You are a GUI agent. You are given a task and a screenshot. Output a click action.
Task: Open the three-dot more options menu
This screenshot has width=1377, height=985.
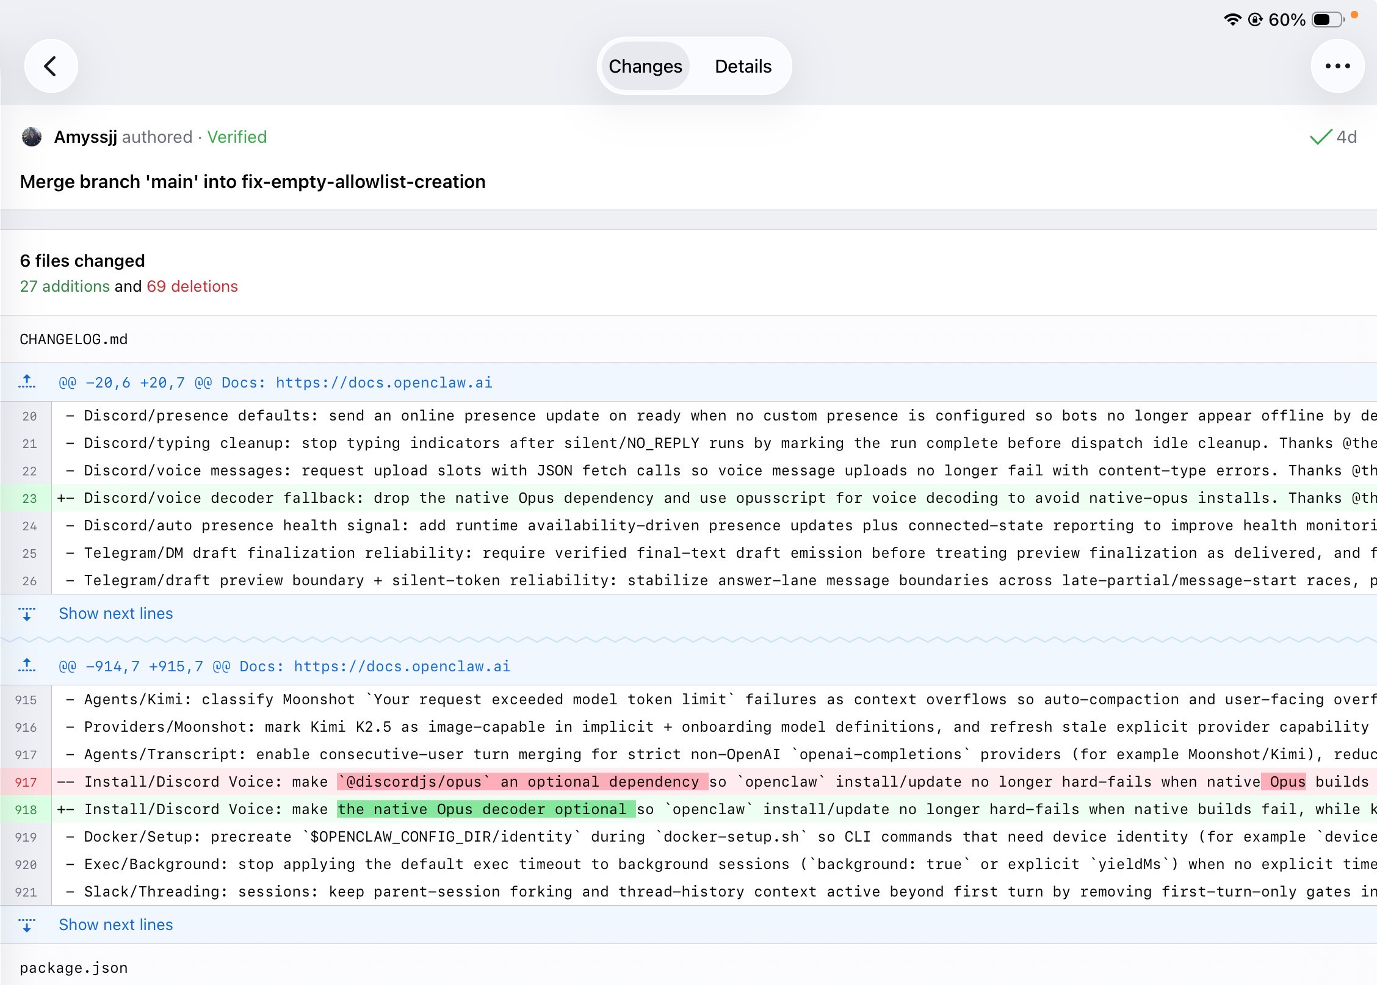[1337, 66]
